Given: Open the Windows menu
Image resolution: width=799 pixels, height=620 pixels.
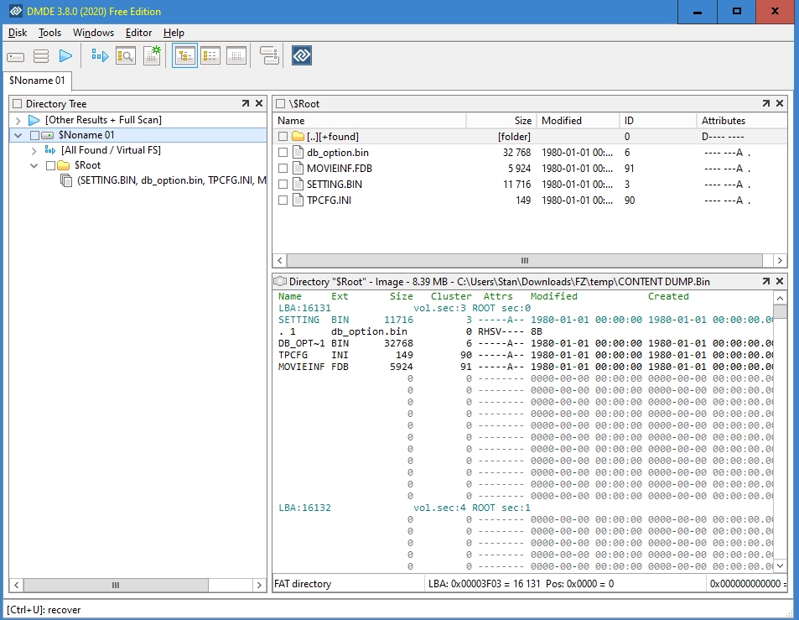Looking at the screenshot, I should [93, 33].
